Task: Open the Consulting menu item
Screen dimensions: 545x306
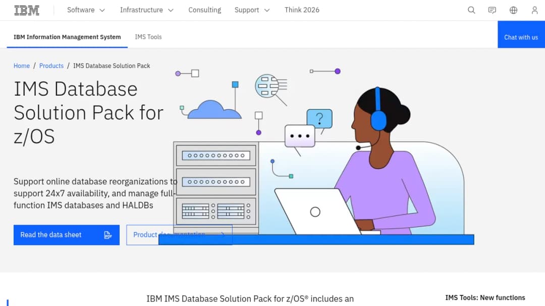Action: 205,10
